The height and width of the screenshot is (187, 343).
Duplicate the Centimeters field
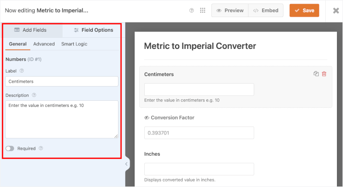click(x=316, y=74)
